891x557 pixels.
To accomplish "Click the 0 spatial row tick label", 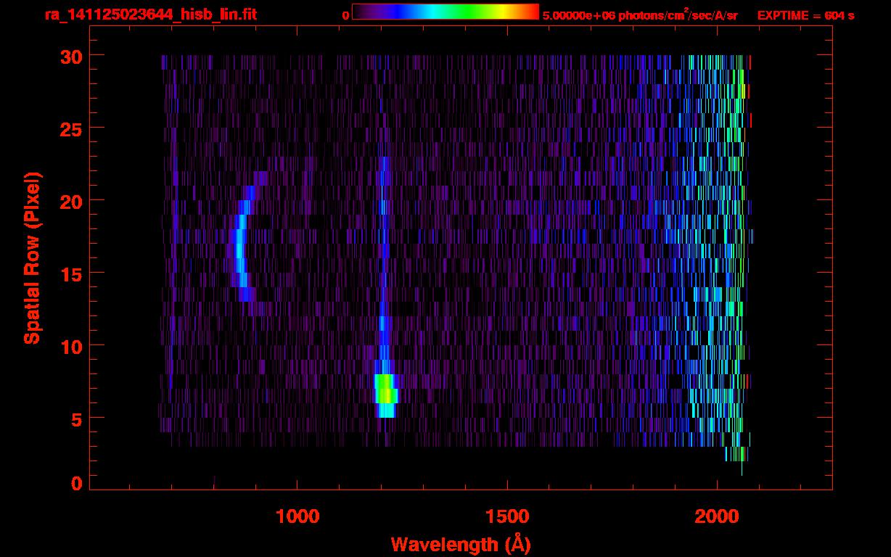I will (x=78, y=484).
